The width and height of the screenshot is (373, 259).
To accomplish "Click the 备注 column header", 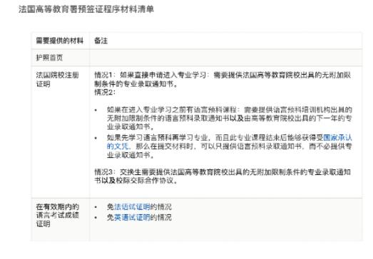I will coord(101,41).
